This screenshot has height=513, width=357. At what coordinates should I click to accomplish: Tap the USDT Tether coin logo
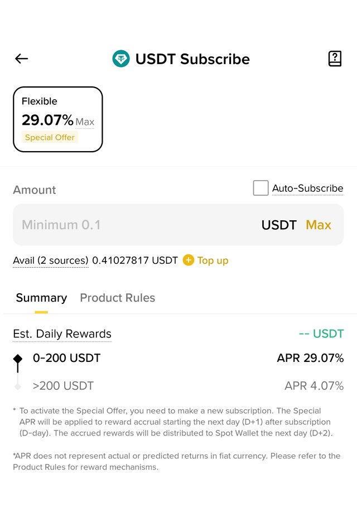coord(121,59)
